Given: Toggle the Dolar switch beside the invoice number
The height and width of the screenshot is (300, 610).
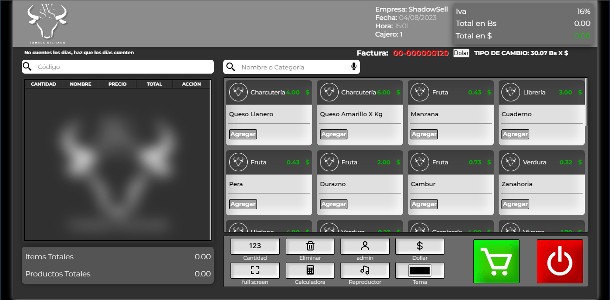Looking at the screenshot, I should tap(461, 53).
